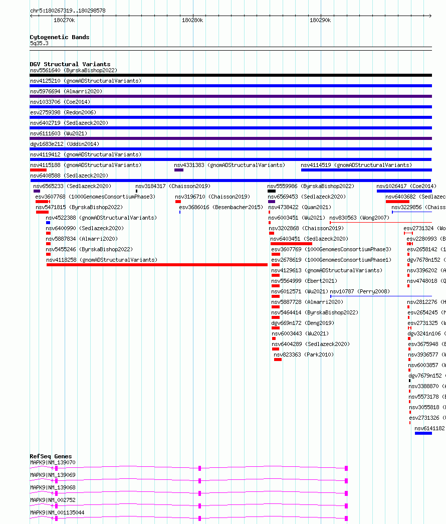Select nsv5564999 (Ebert2021) label
This screenshot has width=446, height=524.
[304, 281]
